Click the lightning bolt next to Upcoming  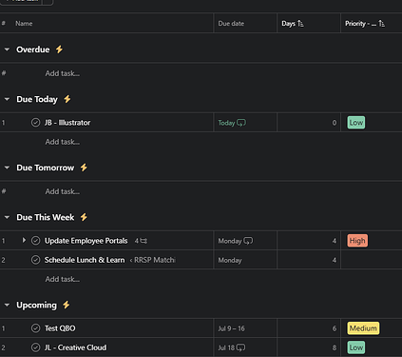coord(66,305)
